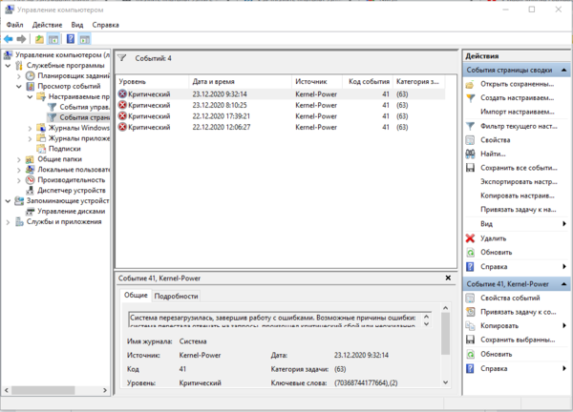Click the Back arrow in the toolbar

pyautogui.click(x=8, y=39)
